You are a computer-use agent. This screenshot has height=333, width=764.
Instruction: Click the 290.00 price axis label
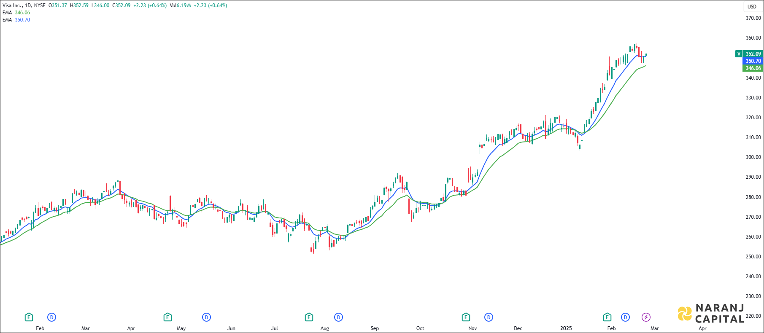[x=753, y=177]
